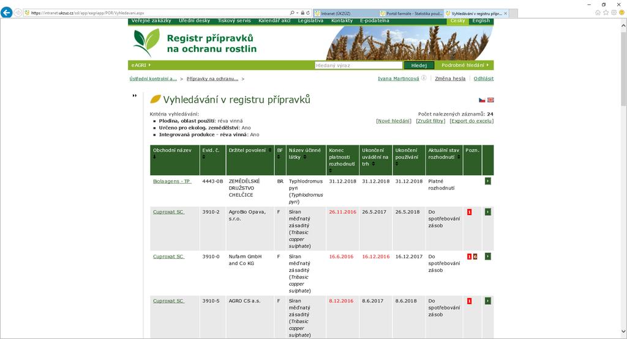This screenshot has width=627, height=339.
Task: Follow the Přípravky na ochranu... breadcrumb
Action: 212,79
